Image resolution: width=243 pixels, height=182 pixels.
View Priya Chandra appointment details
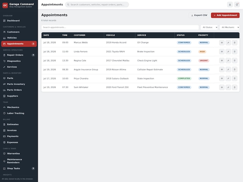222,78
